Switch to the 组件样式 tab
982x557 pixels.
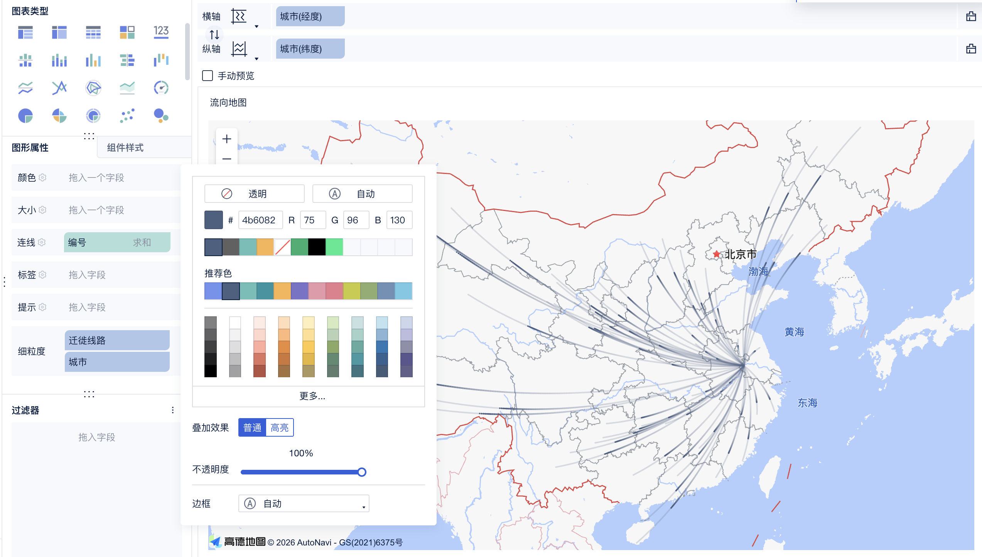point(125,148)
